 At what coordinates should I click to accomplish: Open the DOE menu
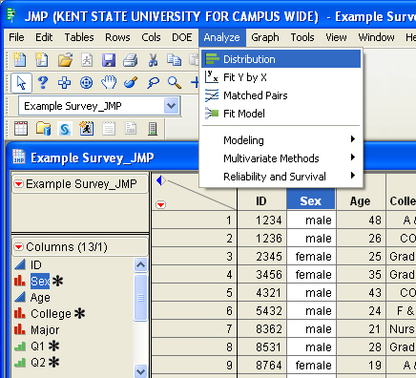[182, 37]
